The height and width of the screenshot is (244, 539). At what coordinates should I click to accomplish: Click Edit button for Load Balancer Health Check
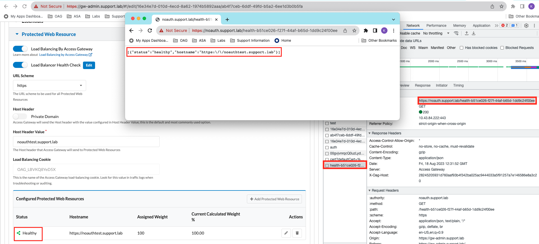point(89,65)
